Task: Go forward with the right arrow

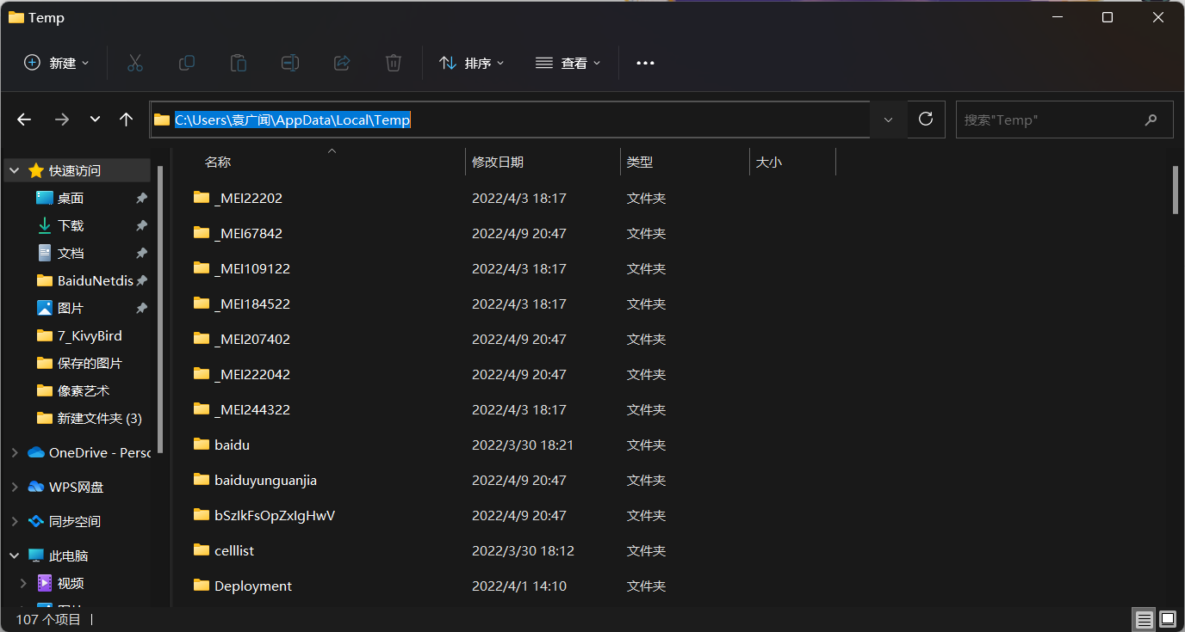Action: tap(61, 120)
